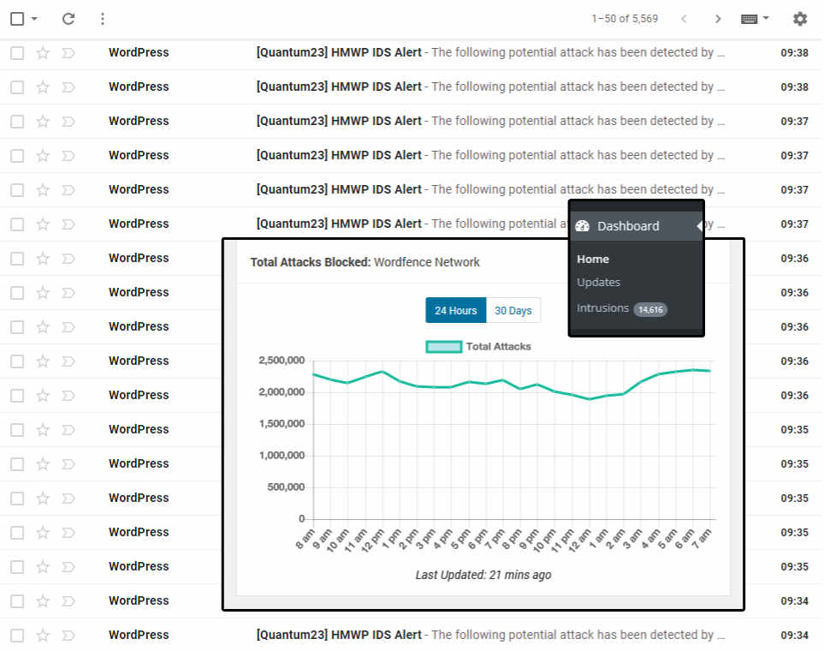Screen dimensions: 824x651
Task: Star the third 09:37 WordPress email
Action: coord(43,189)
